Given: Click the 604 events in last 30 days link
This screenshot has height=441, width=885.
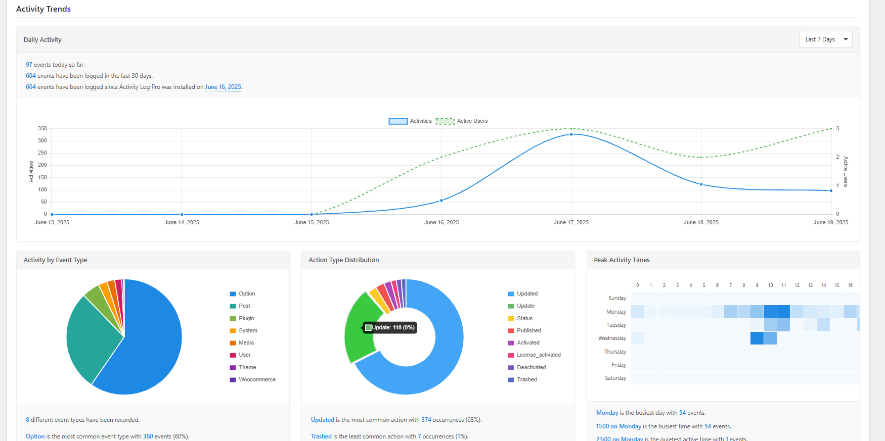Looking at the screenshot, I should click(x=31, y=76).
